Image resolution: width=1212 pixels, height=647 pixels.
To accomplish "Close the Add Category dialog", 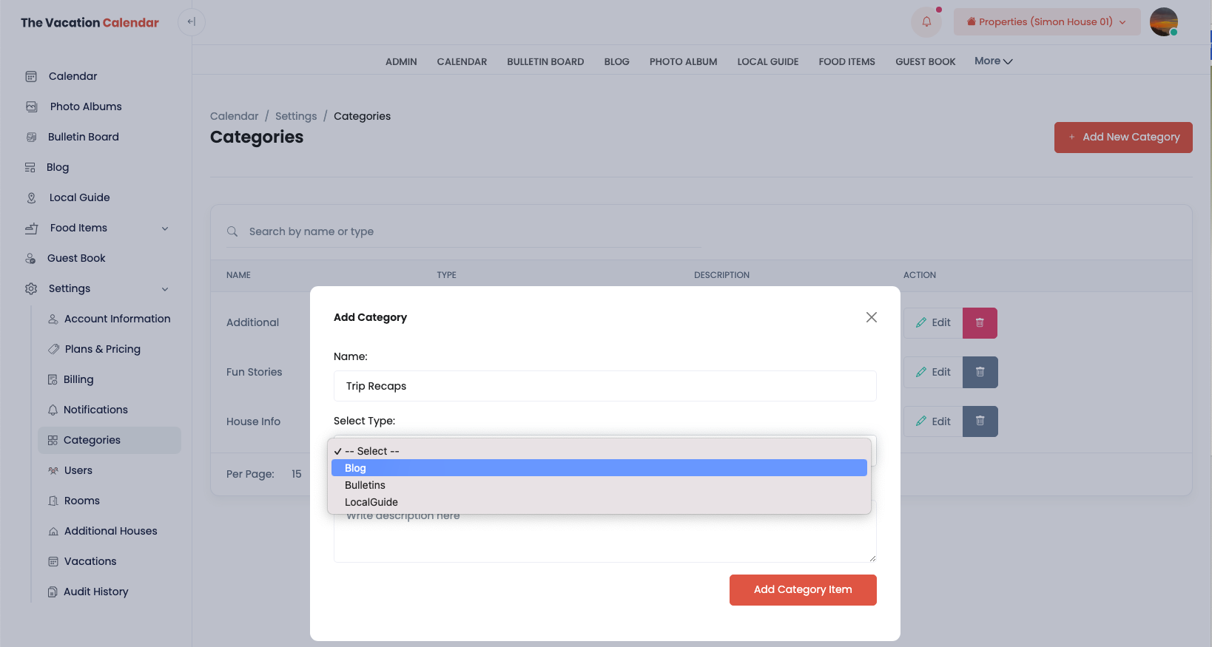I will pos(871,317).
